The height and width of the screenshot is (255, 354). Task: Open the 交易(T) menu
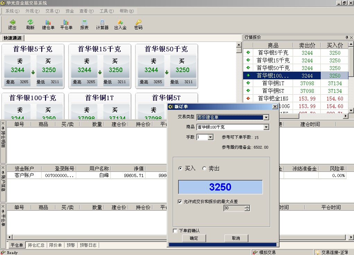click(53, 11)
